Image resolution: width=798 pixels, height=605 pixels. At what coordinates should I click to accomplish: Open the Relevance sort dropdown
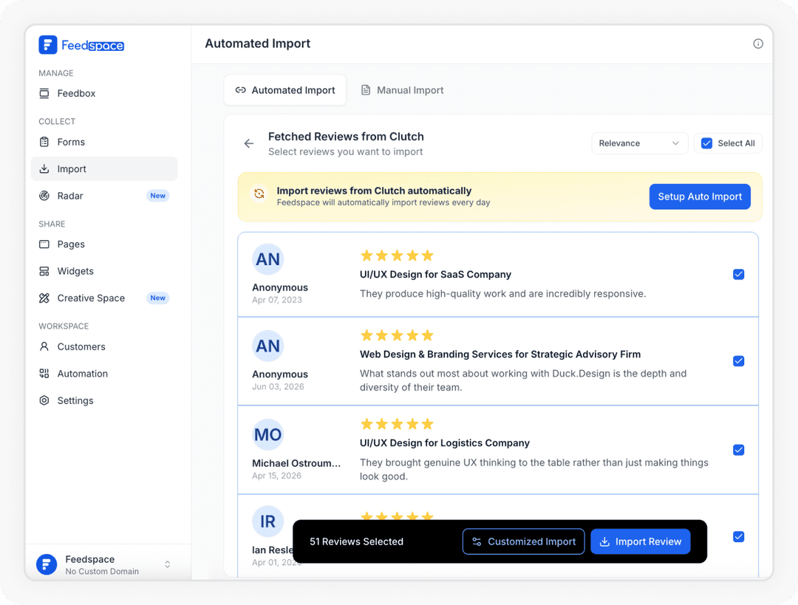[640, 143]
